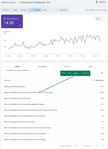Click the 5,075 impressions value
This screenshot has height=149, width=108.
pyautogui.click(x=102, y=87)
